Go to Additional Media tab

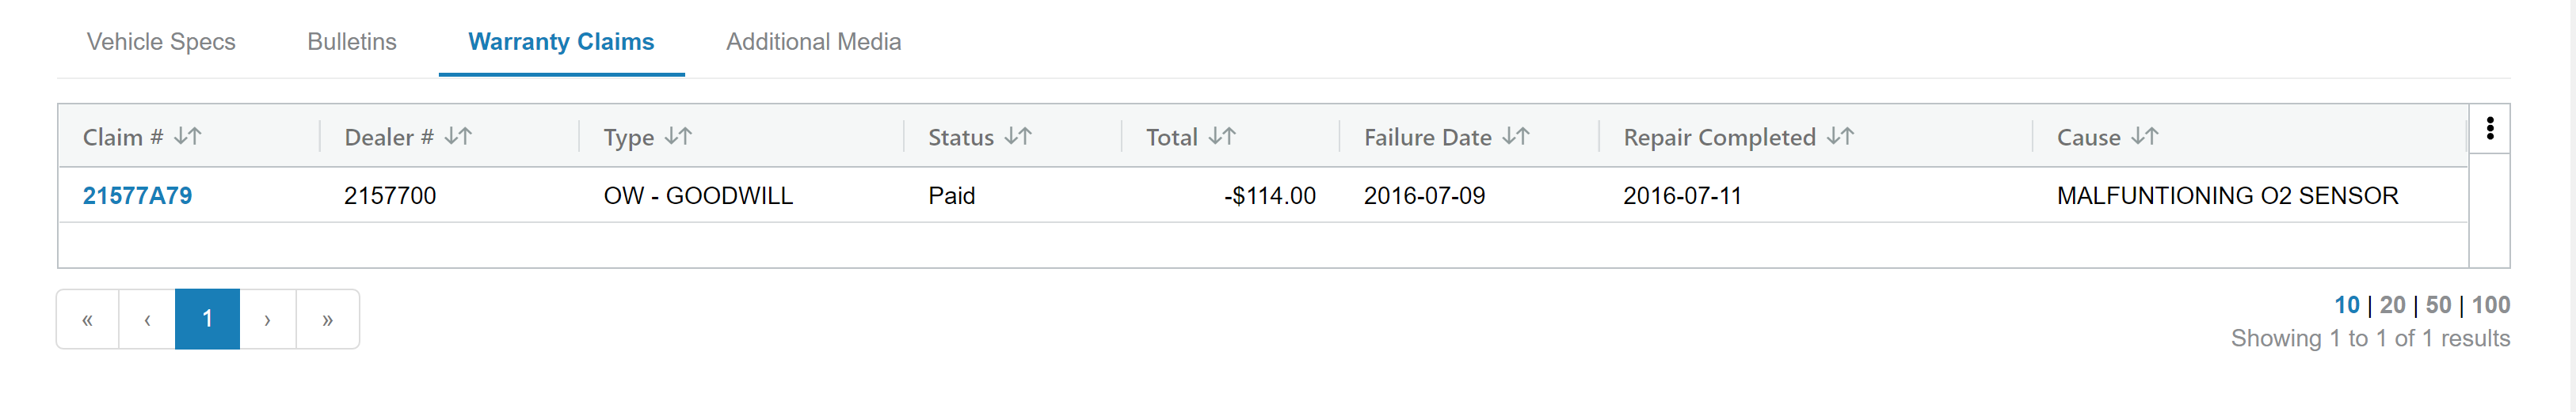pos(813,42)
